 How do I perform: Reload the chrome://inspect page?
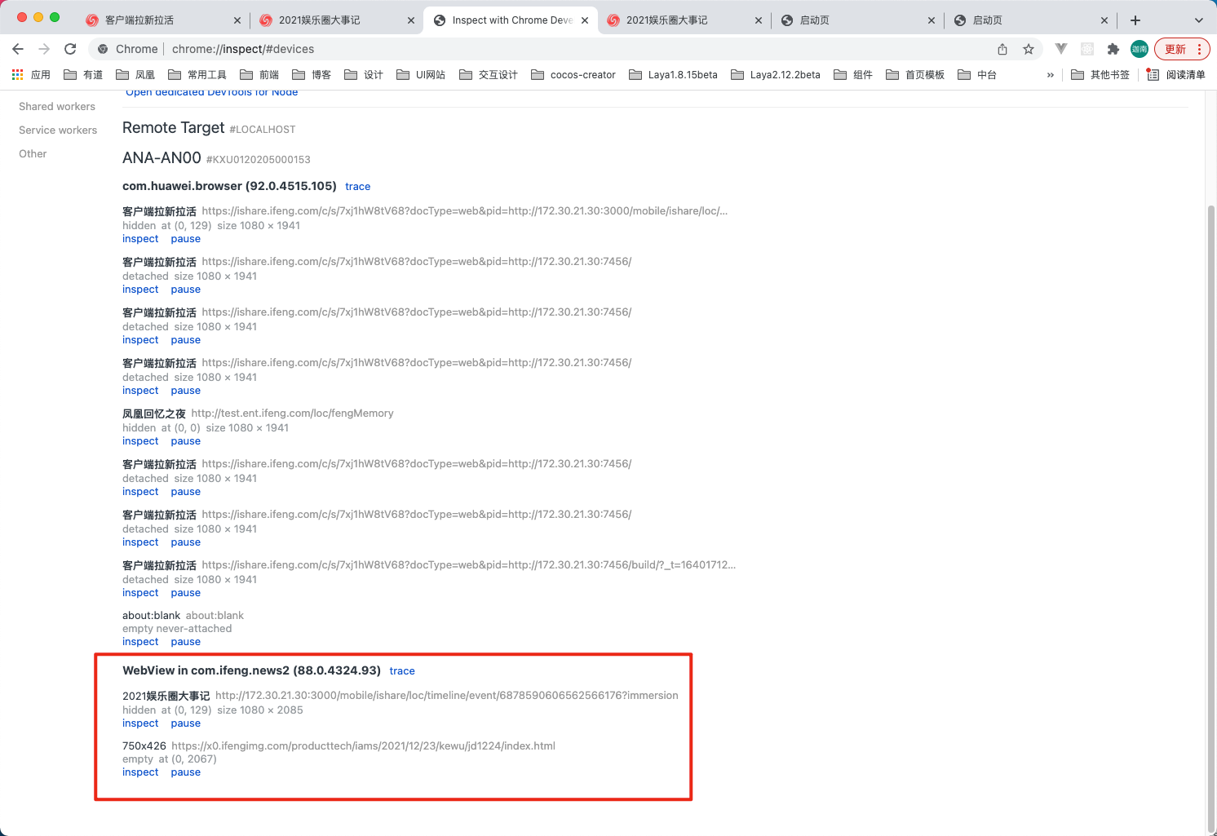pyautogui.click(x=70, y=49)
